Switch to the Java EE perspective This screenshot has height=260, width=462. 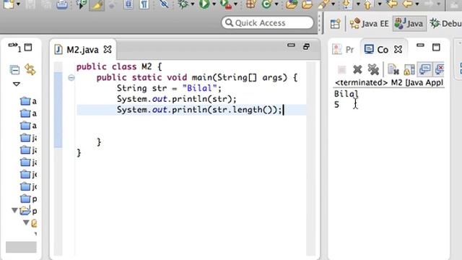point(369,23)
